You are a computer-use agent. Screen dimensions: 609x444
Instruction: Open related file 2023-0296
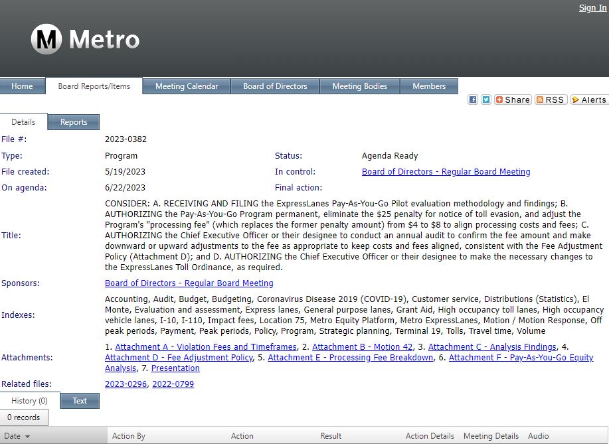click(126, 384)
